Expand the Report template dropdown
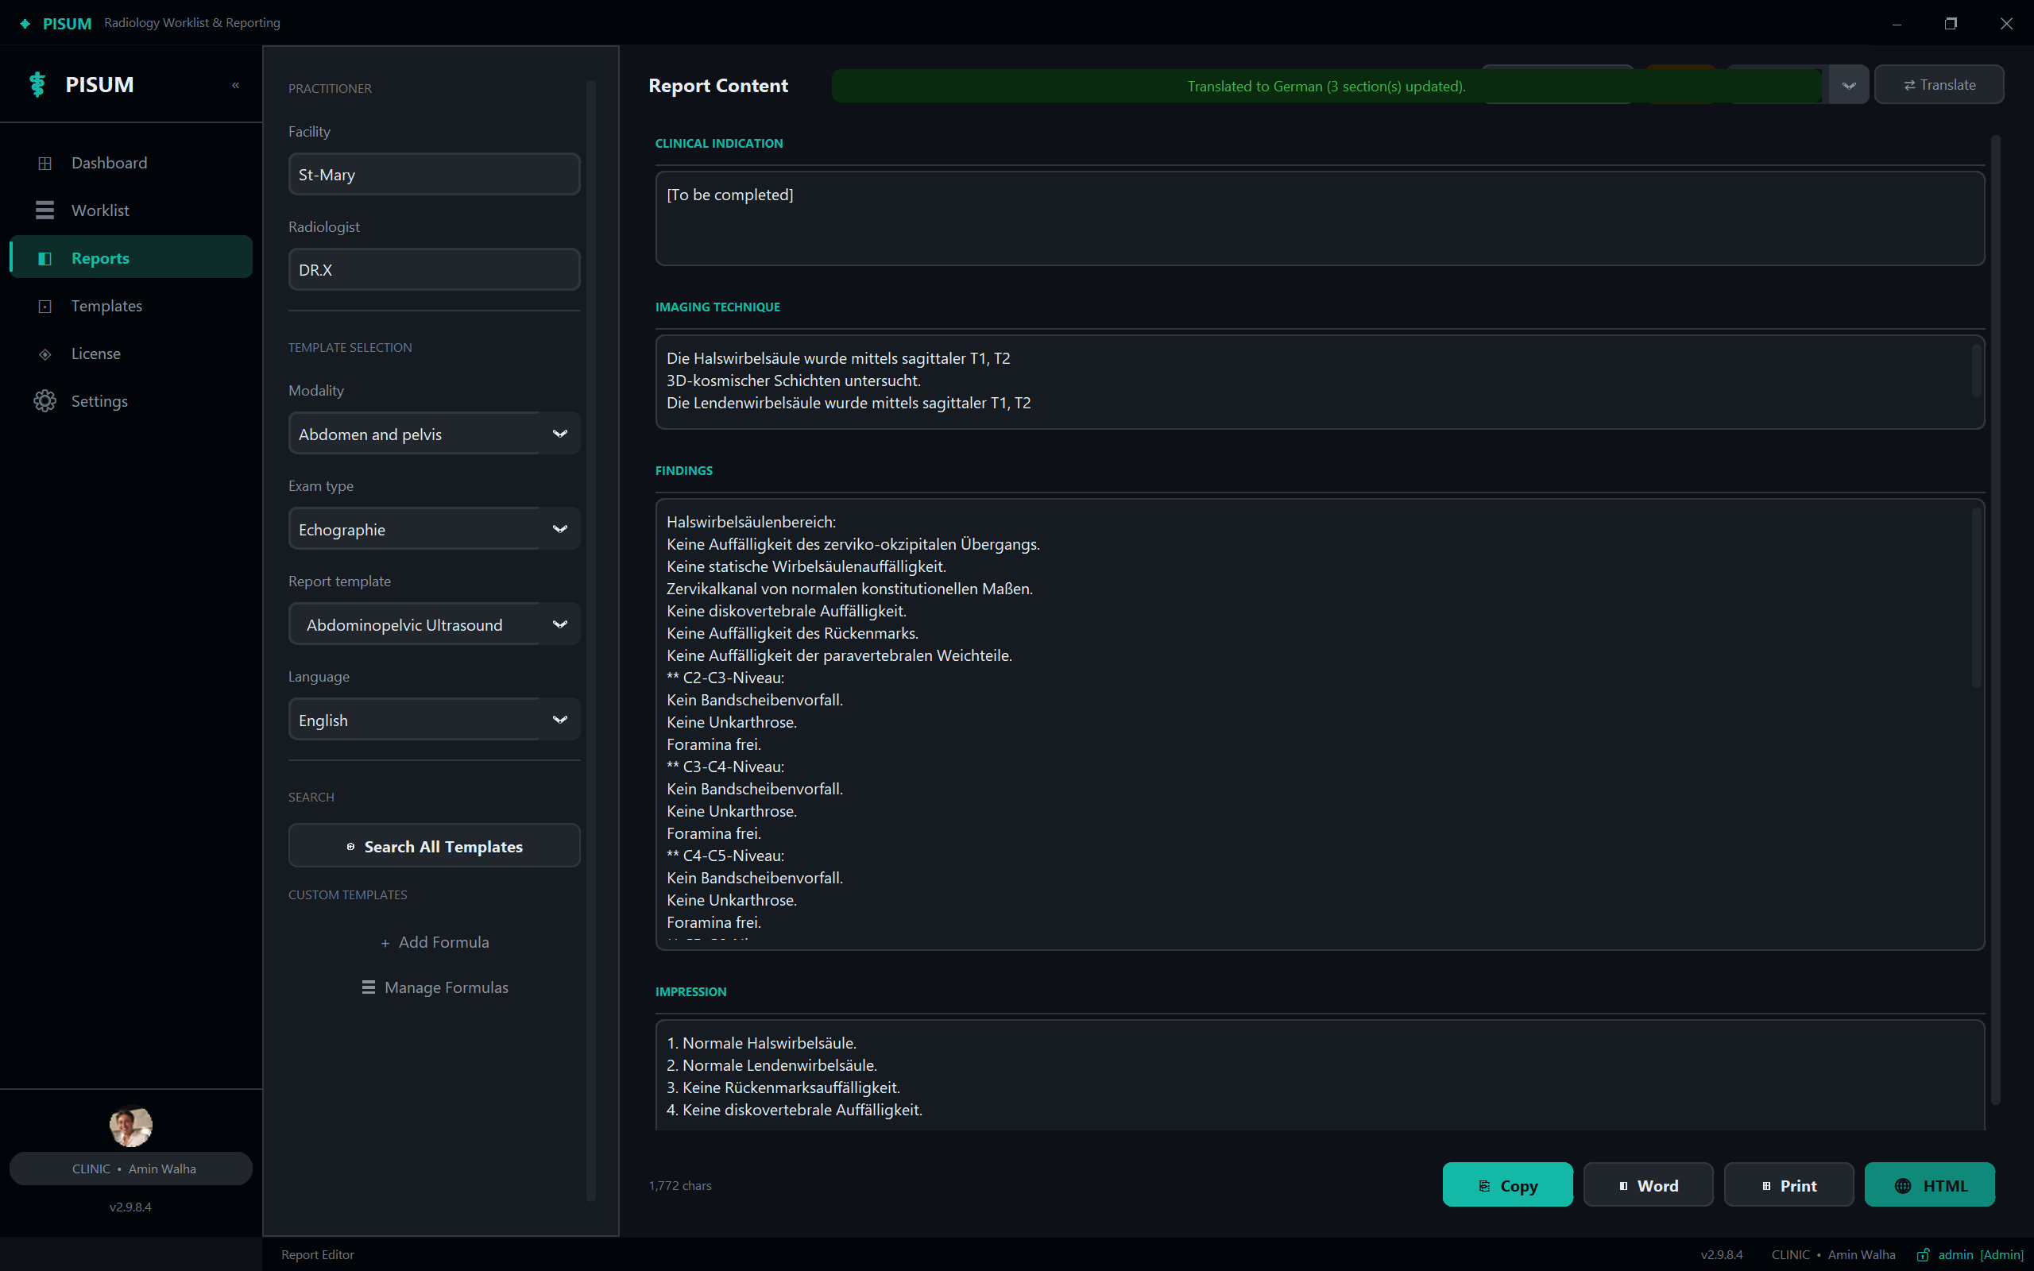2034x1271 pixels. pos(434,624)
